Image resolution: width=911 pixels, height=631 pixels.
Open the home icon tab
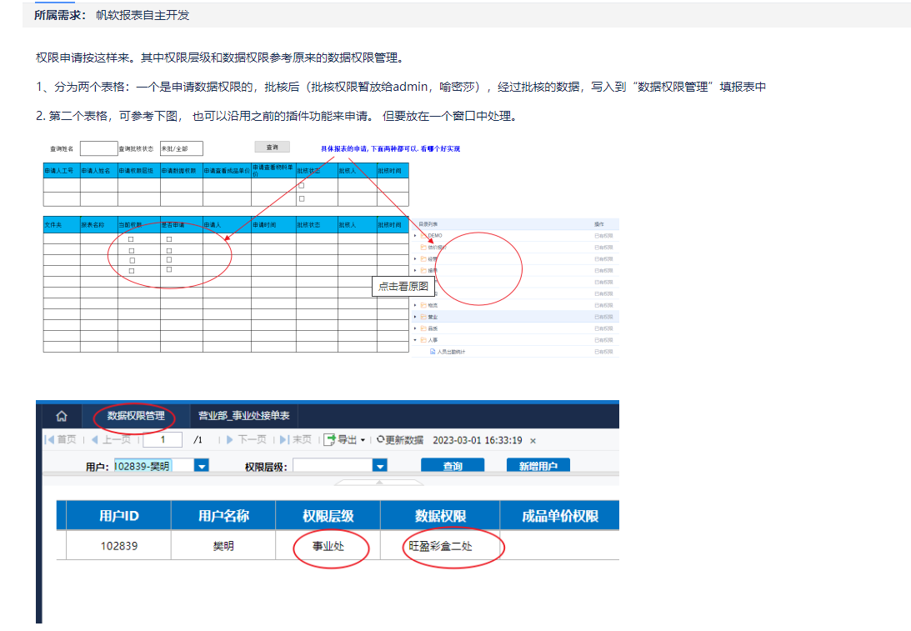click(61, 416)
